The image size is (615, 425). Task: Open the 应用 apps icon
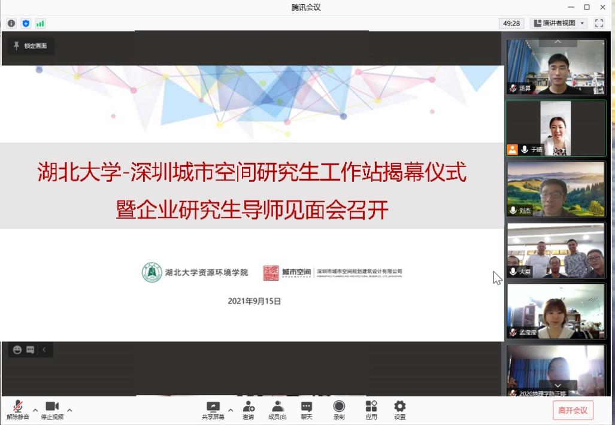[x=371, y=410]
